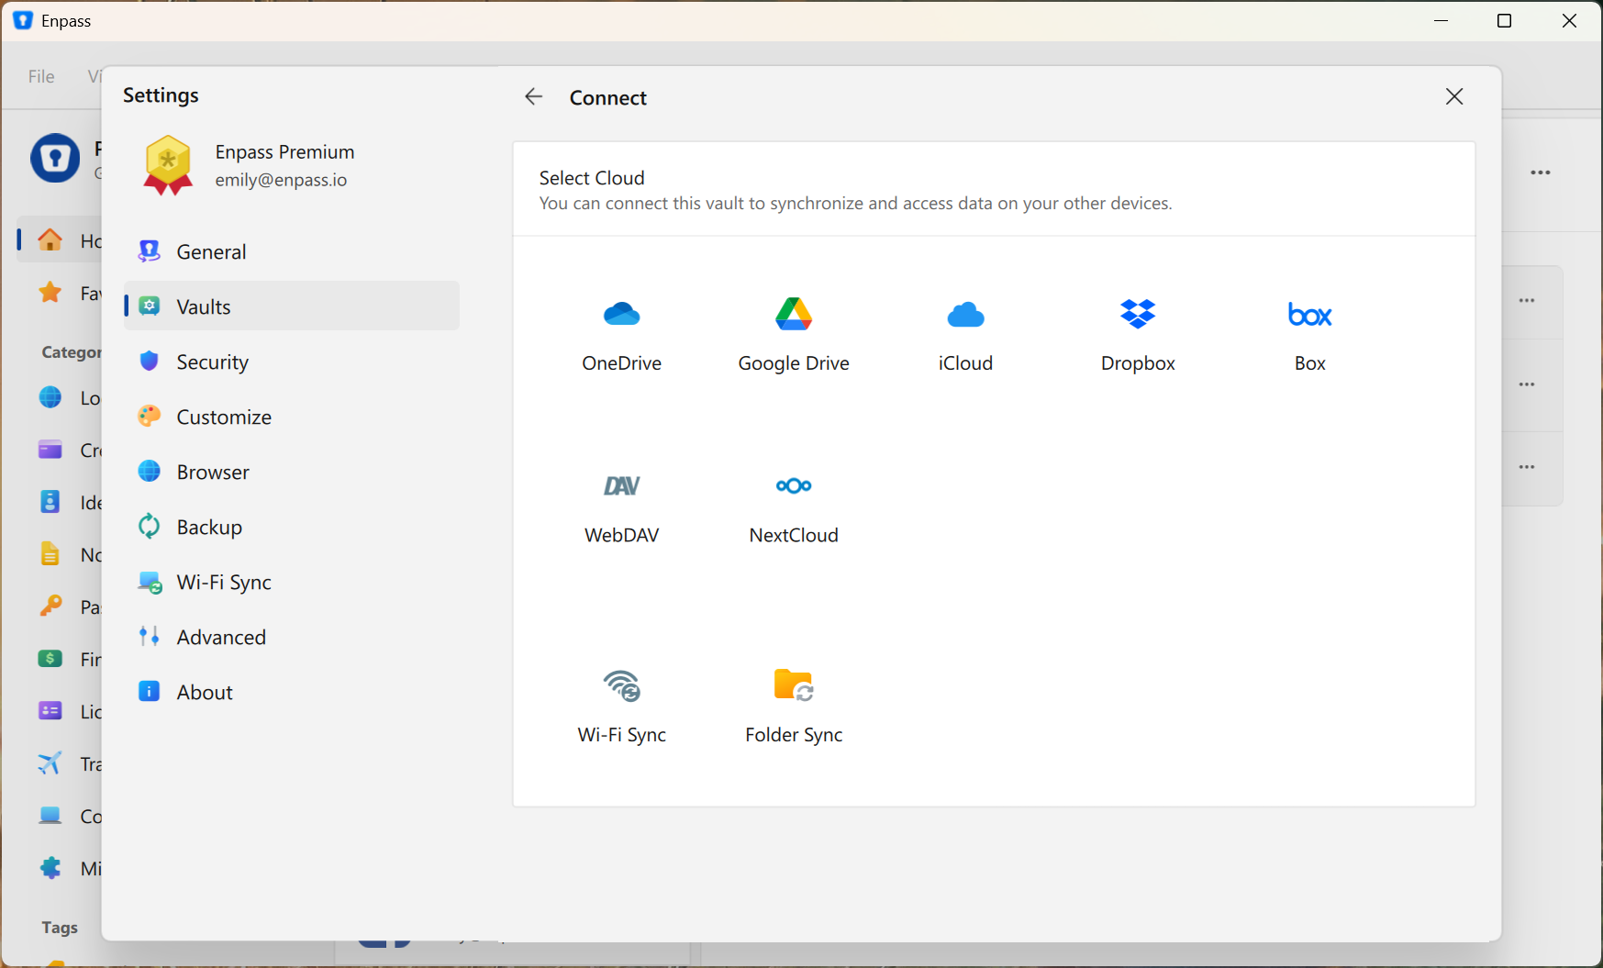The height and width of the screenshot is (968, 1603).
Task: Click the Tags header in sidebar
Action: click(x=60, y=928)
